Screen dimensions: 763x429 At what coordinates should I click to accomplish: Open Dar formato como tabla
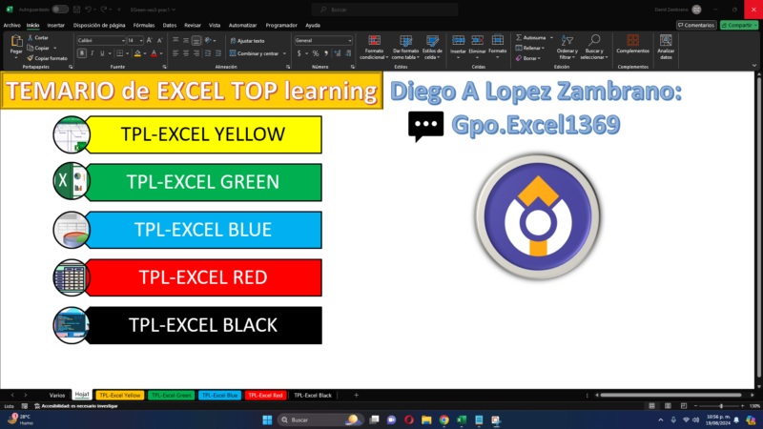(405, 47)
